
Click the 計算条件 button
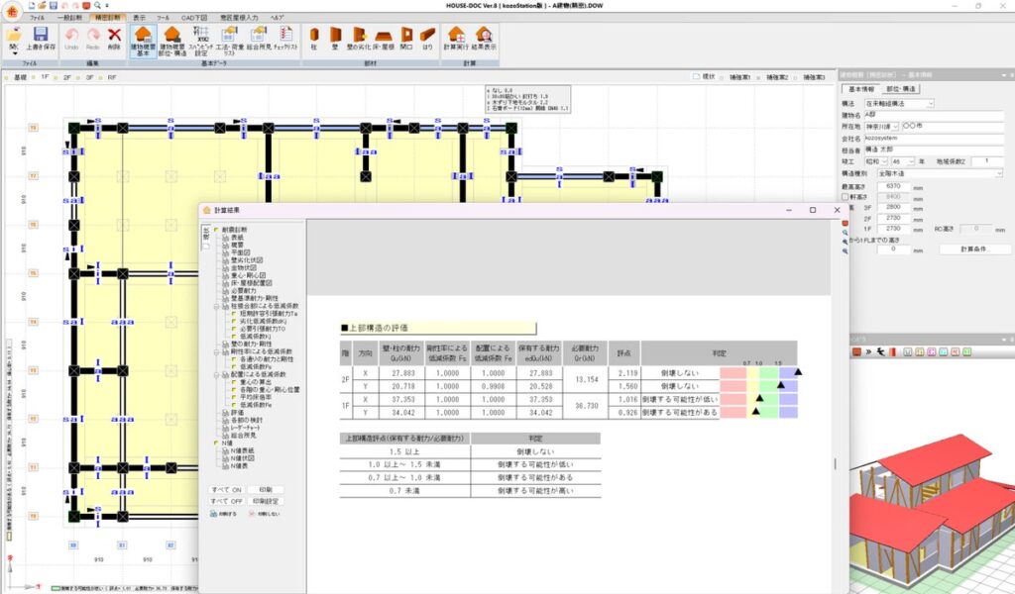[x=973, y=248]
